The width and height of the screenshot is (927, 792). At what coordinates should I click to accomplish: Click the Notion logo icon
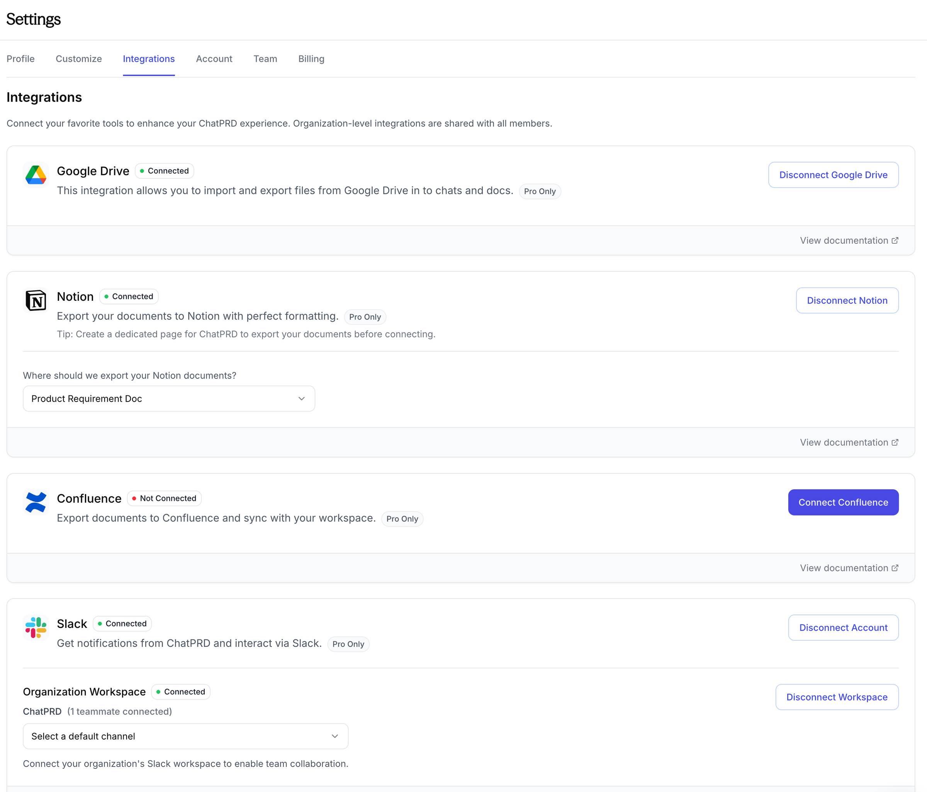(36, 300)
